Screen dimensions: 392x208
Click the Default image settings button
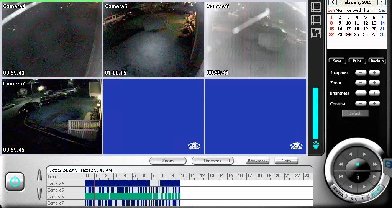(x=355, y=113)
